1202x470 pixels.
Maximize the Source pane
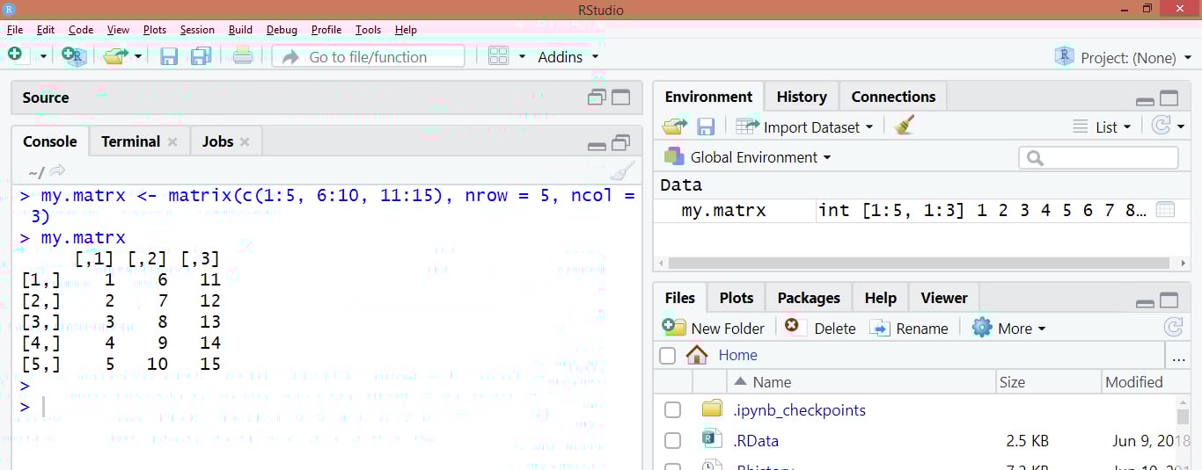point(621,98)
